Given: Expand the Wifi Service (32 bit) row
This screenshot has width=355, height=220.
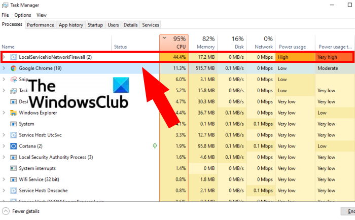Looking at the screenshot, I should [x=4, y=179].
